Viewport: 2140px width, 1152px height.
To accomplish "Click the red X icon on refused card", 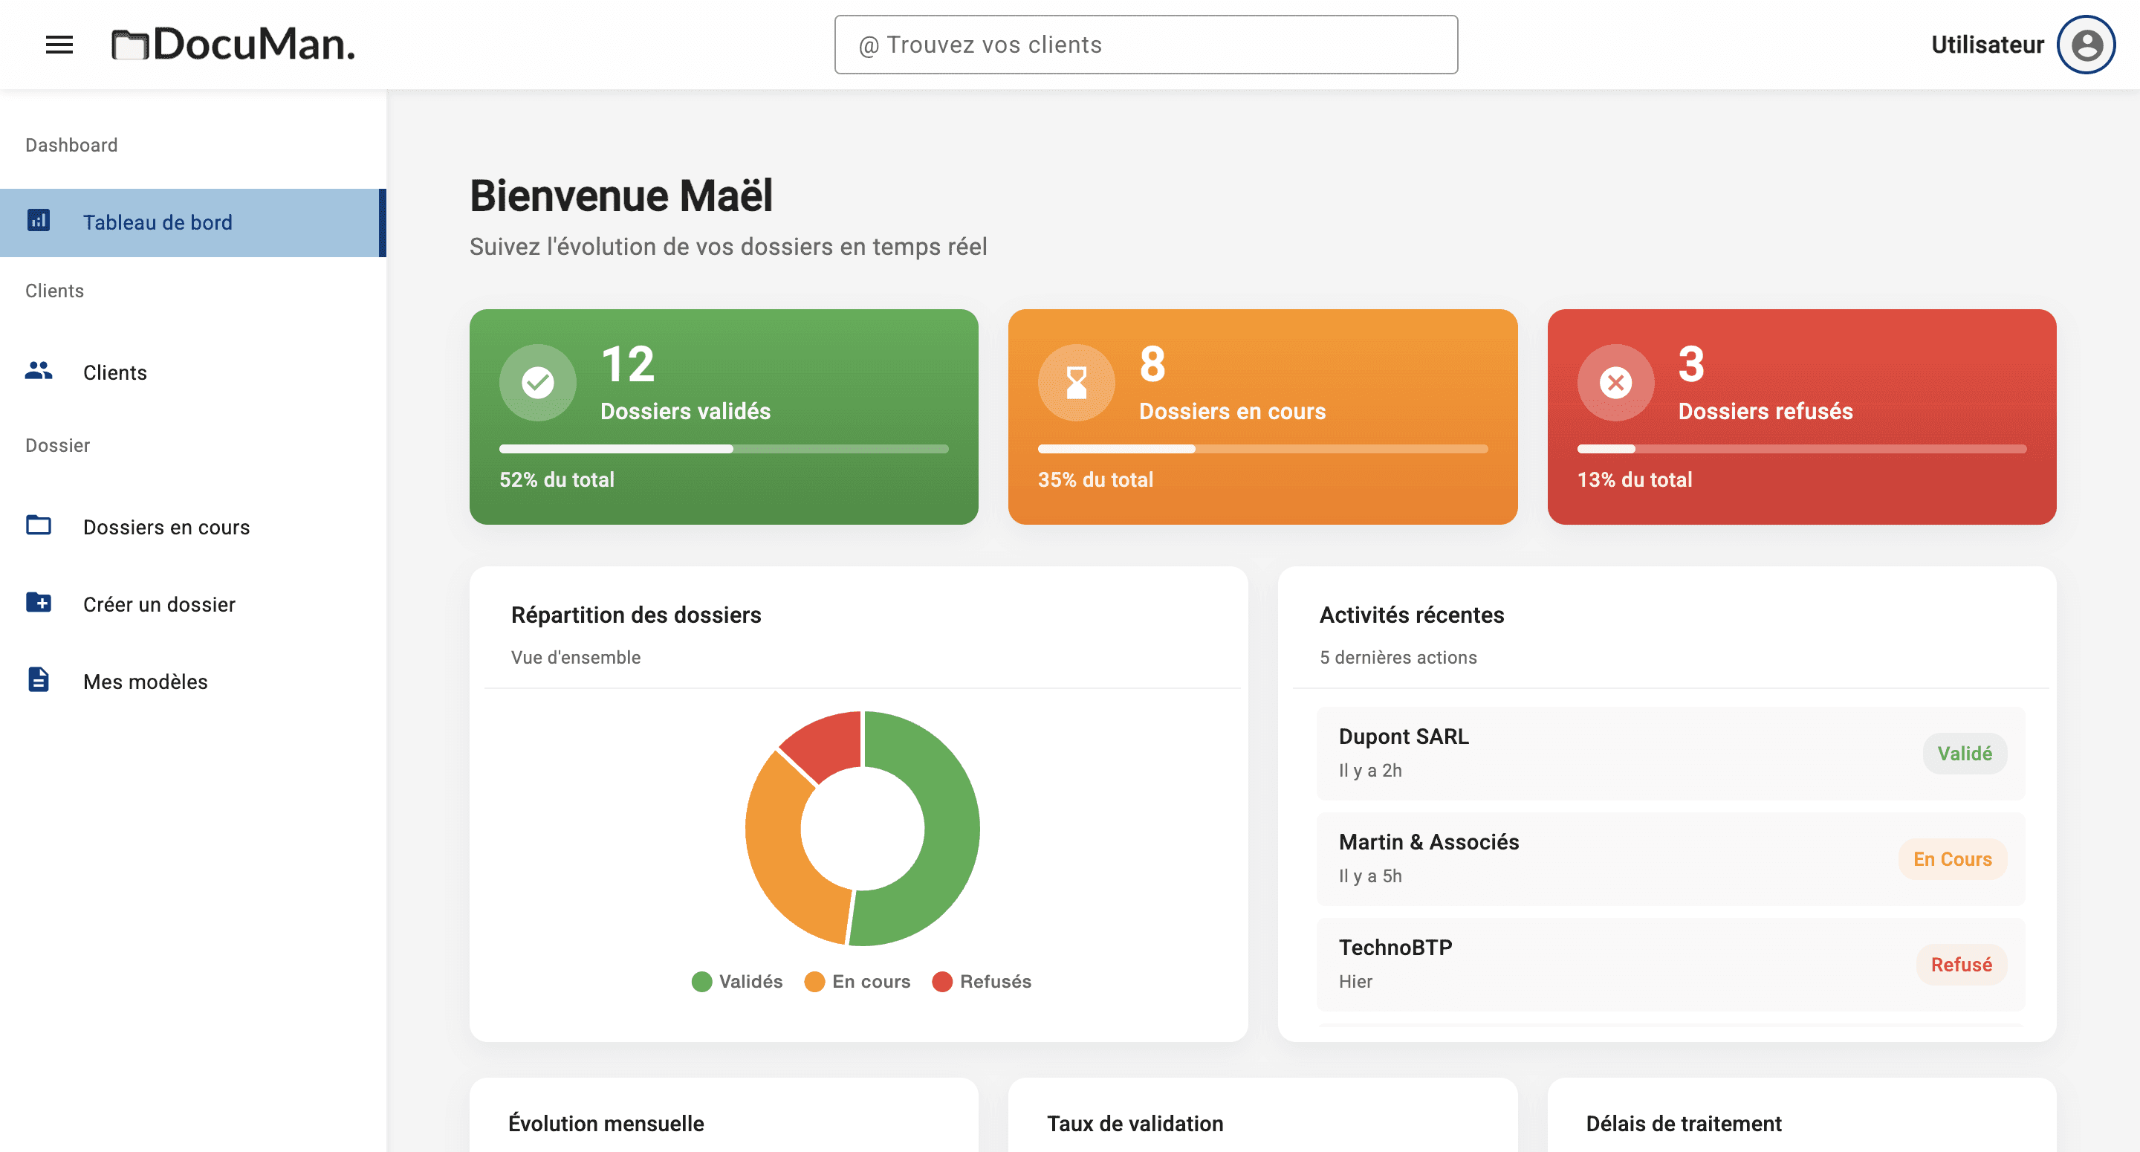I will [1615, 384].
